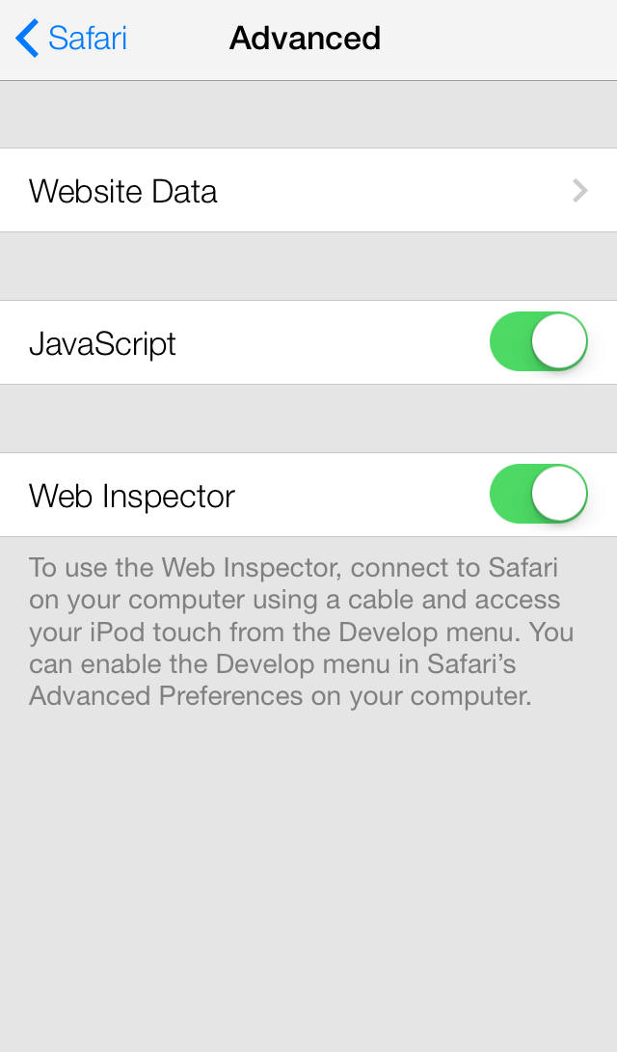Disable the JavaScript toggle
The height and width of the screenshot is (1052, 617).
click(538, 341)
